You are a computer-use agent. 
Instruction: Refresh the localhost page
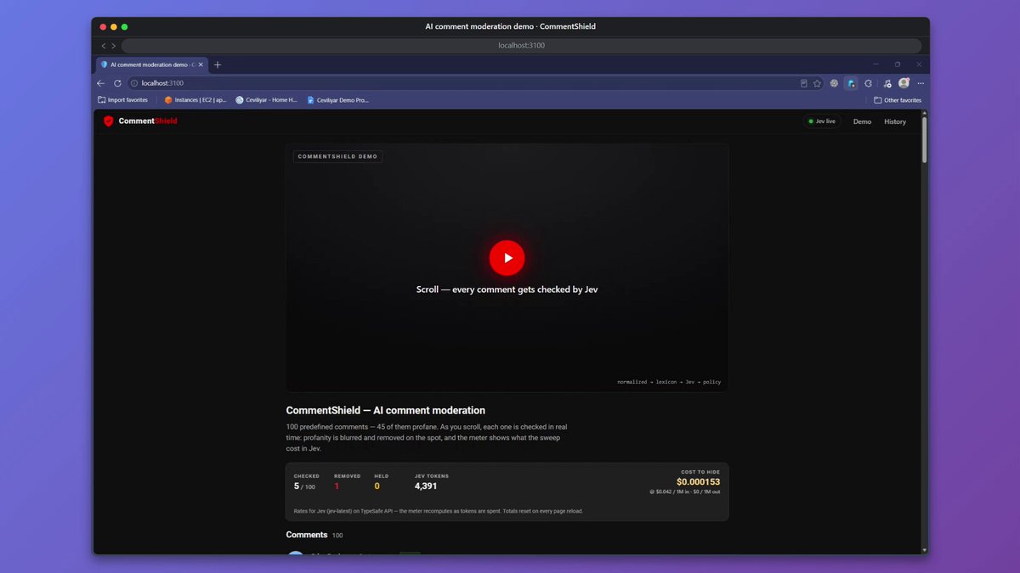pos(117,83)
